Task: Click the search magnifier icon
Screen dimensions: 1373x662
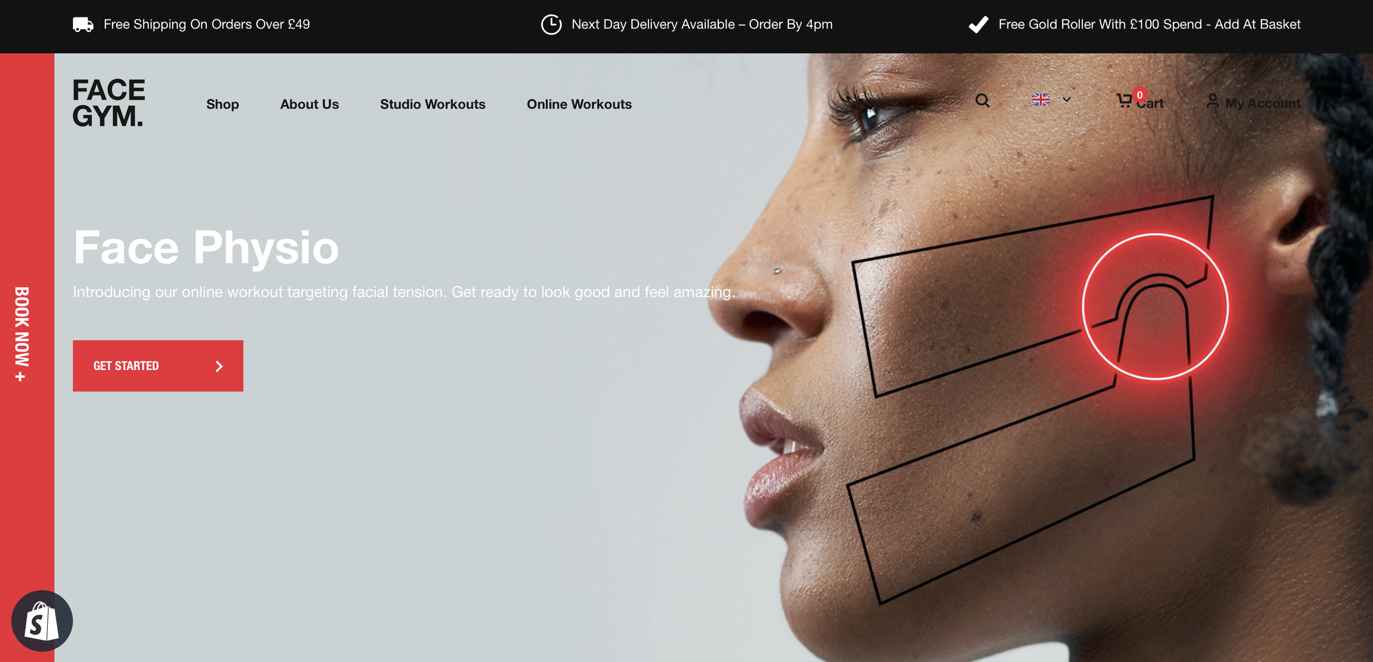Action: (x=983, y=100)
